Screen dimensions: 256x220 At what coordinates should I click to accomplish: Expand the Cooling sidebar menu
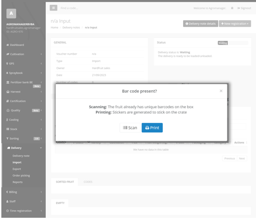point(24,120)
